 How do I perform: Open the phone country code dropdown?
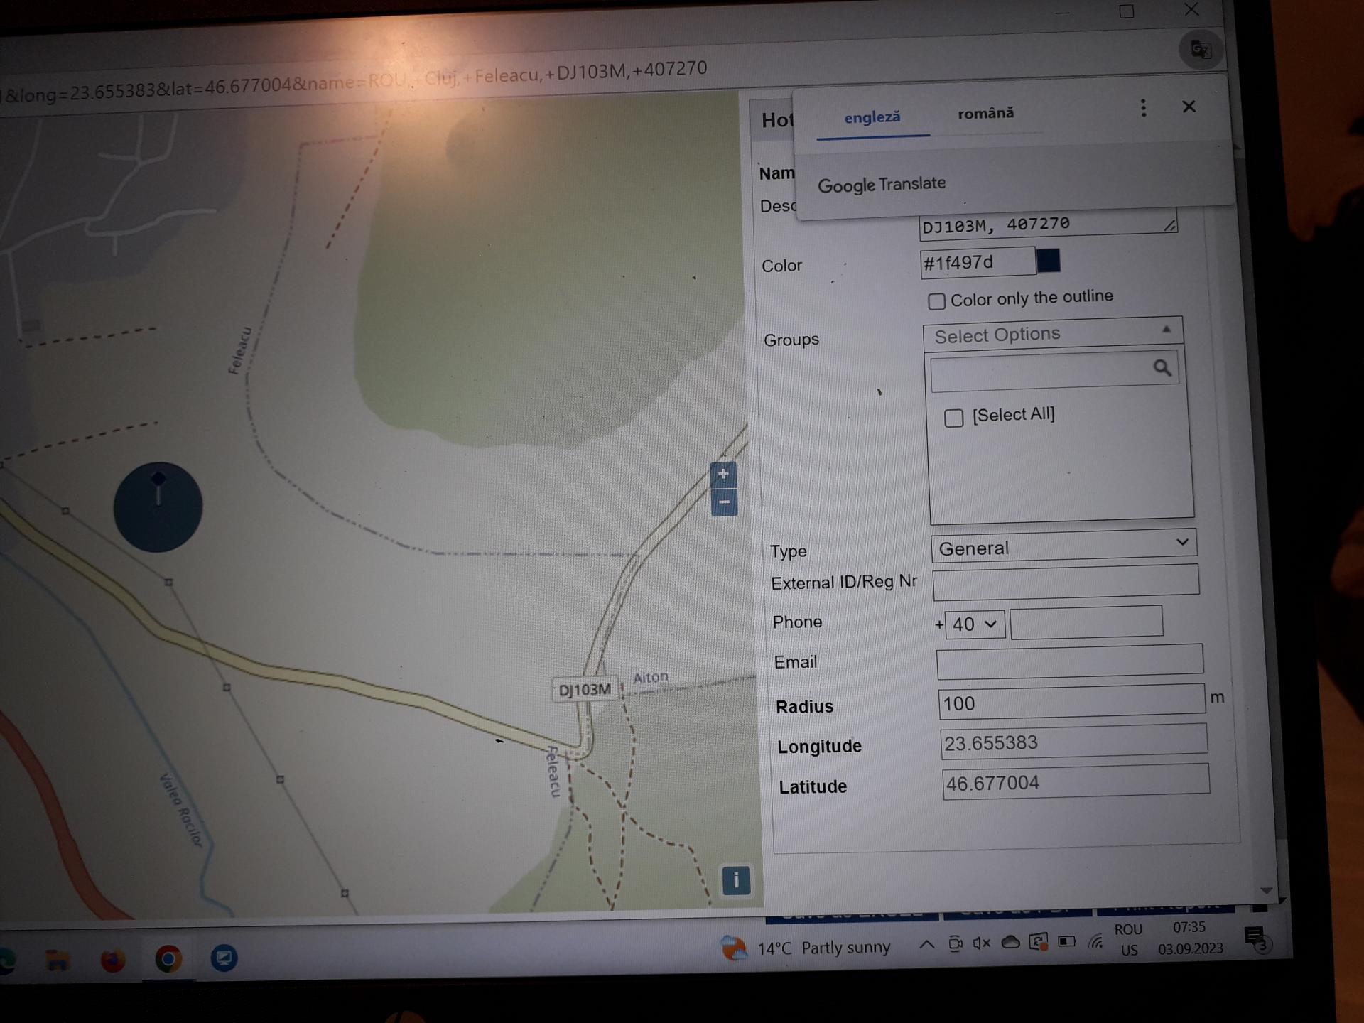click(x=974, y=624)
